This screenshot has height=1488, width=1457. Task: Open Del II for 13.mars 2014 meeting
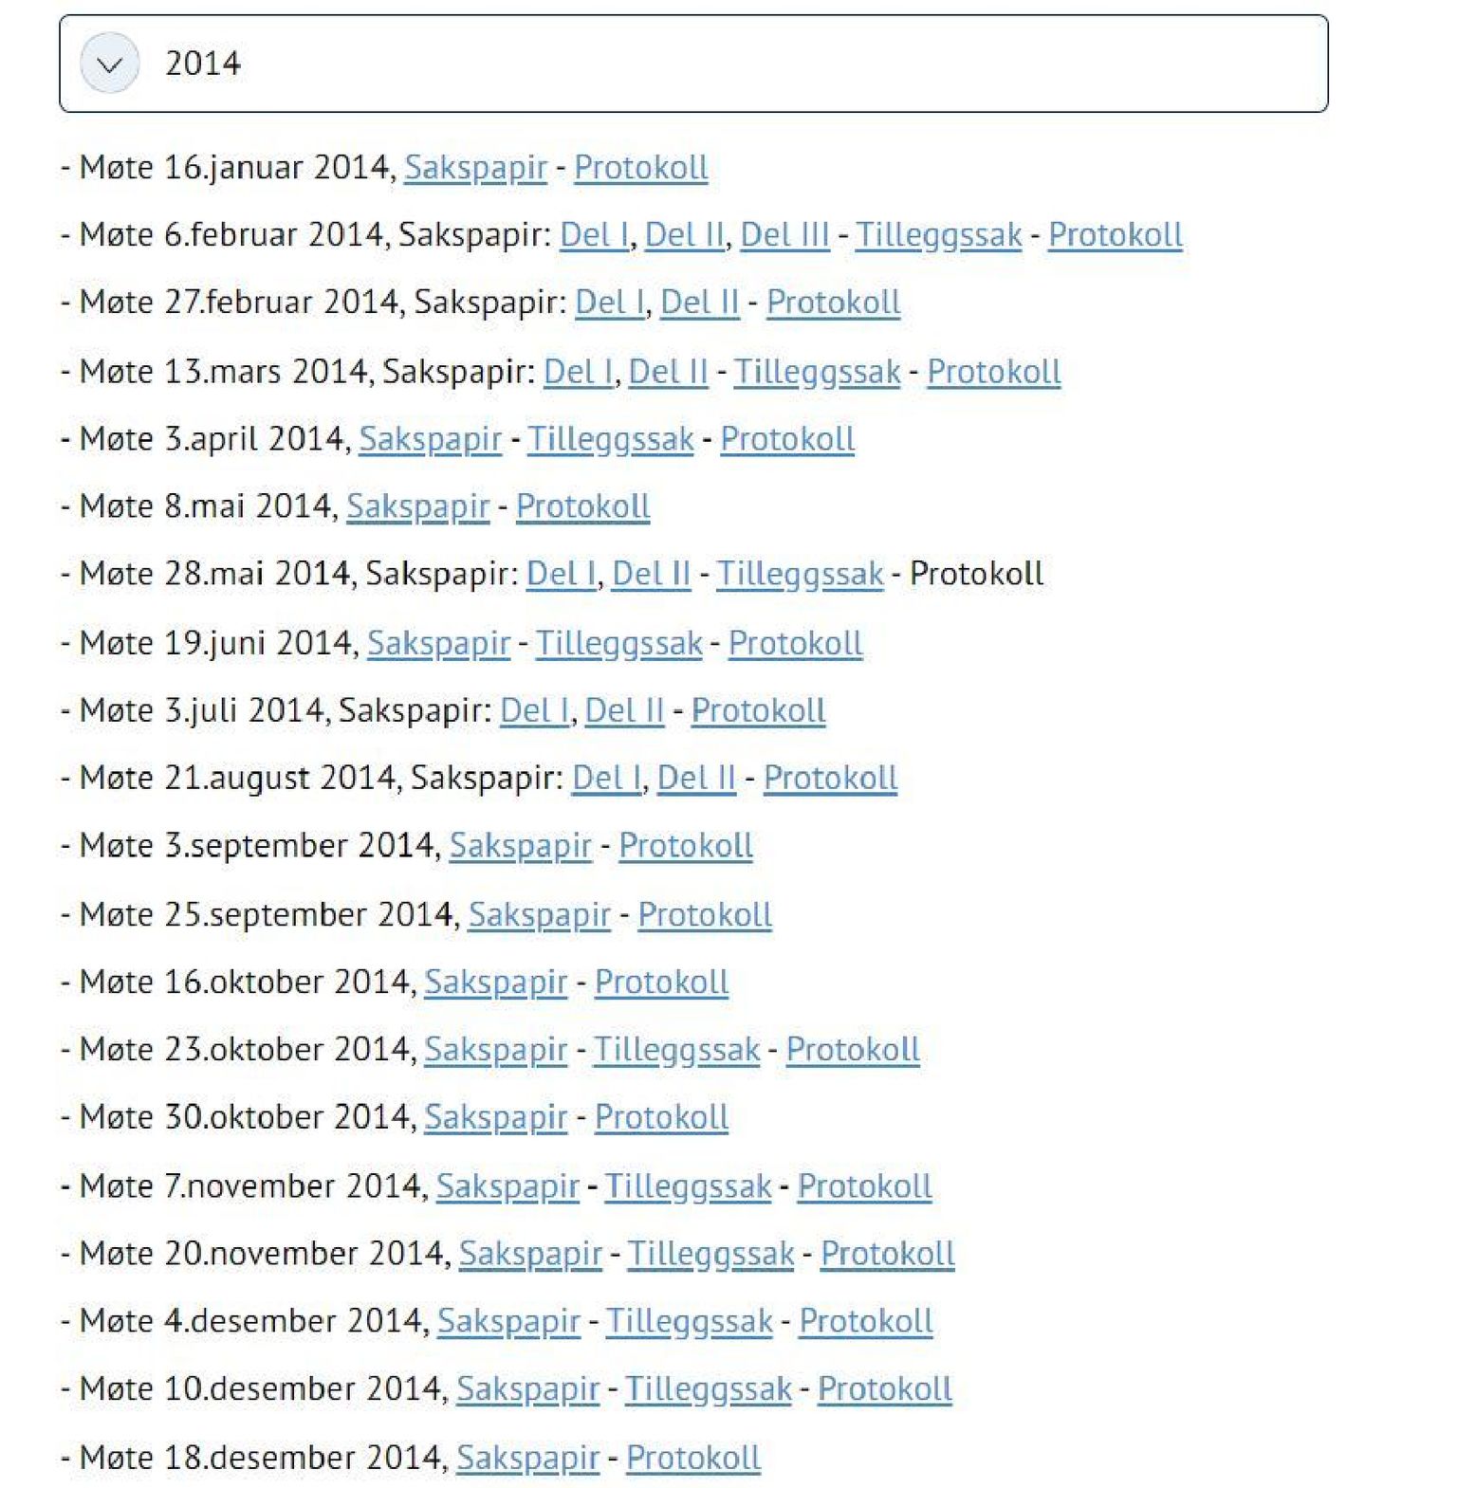[668, 372]
